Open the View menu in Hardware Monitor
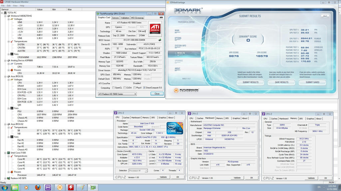Viewport: 341px width, 191px height. (15, 6)
